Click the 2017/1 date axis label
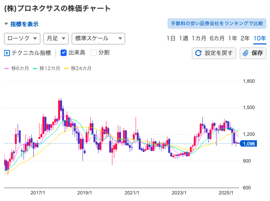The width and height of the screenshot is (270, 201). 38,193
